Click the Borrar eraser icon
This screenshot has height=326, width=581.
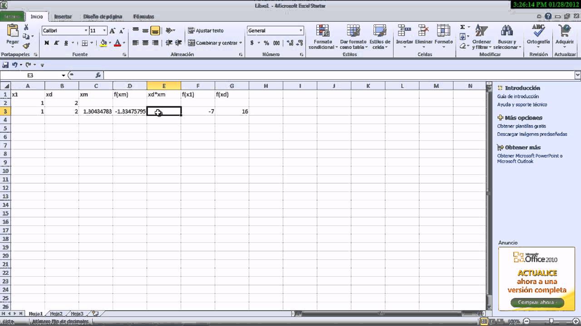click(x=463, y=46)
